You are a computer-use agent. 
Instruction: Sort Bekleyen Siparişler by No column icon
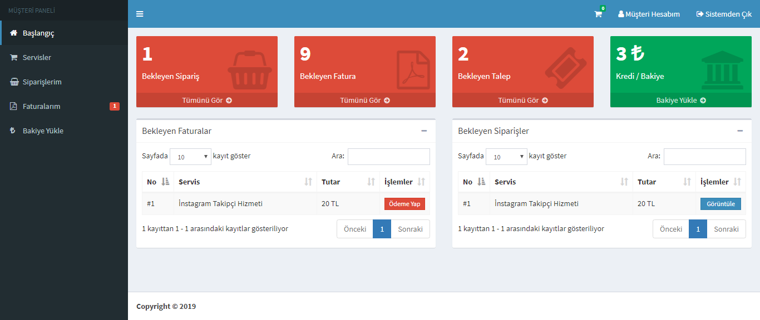click(x=481, y=182)
